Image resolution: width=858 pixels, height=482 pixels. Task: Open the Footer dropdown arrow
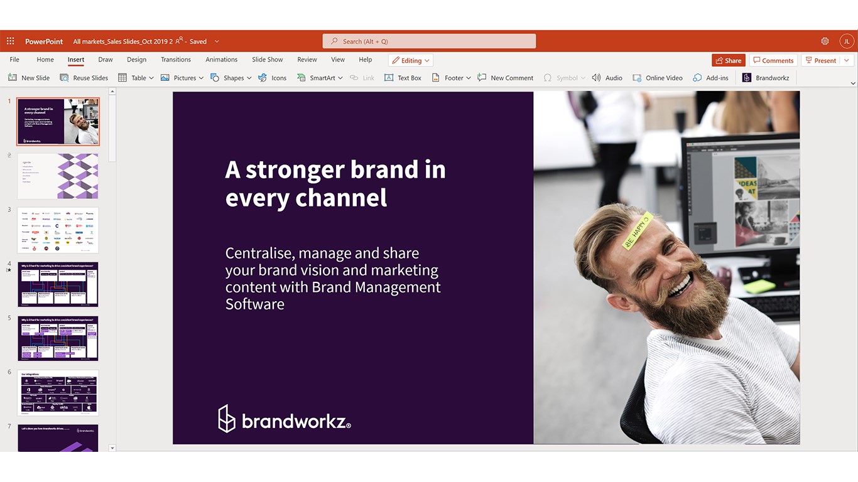469,78
